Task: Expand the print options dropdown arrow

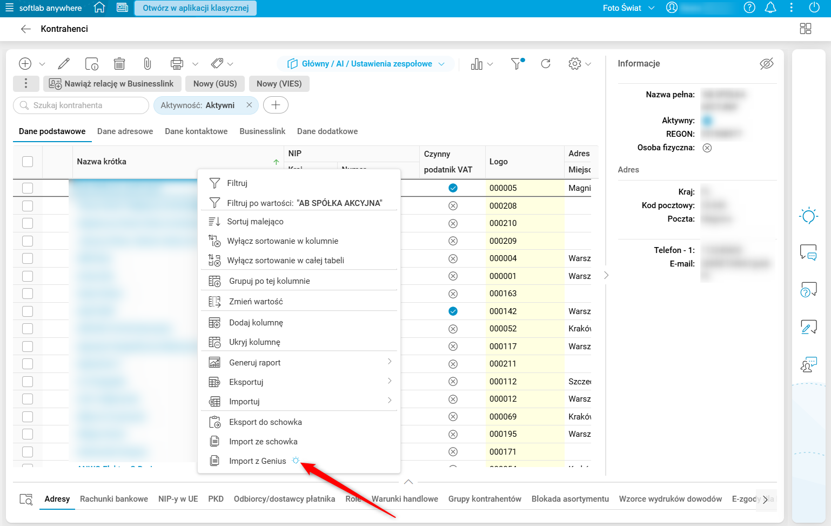Action: (195, 64)
